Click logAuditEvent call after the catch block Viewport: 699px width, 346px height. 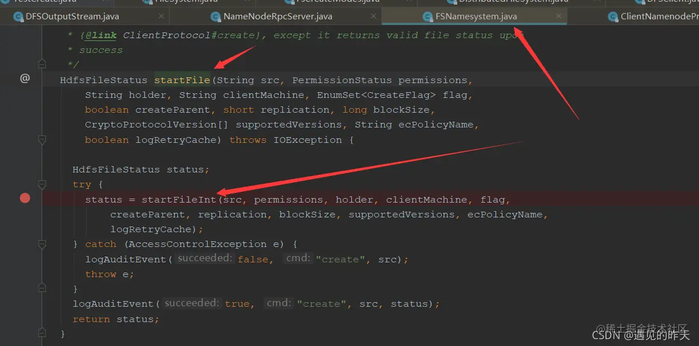(x=113, y=304)
